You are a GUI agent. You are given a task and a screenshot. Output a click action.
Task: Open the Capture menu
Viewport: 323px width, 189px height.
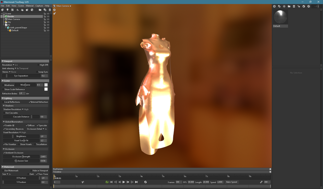click(39, 6)
